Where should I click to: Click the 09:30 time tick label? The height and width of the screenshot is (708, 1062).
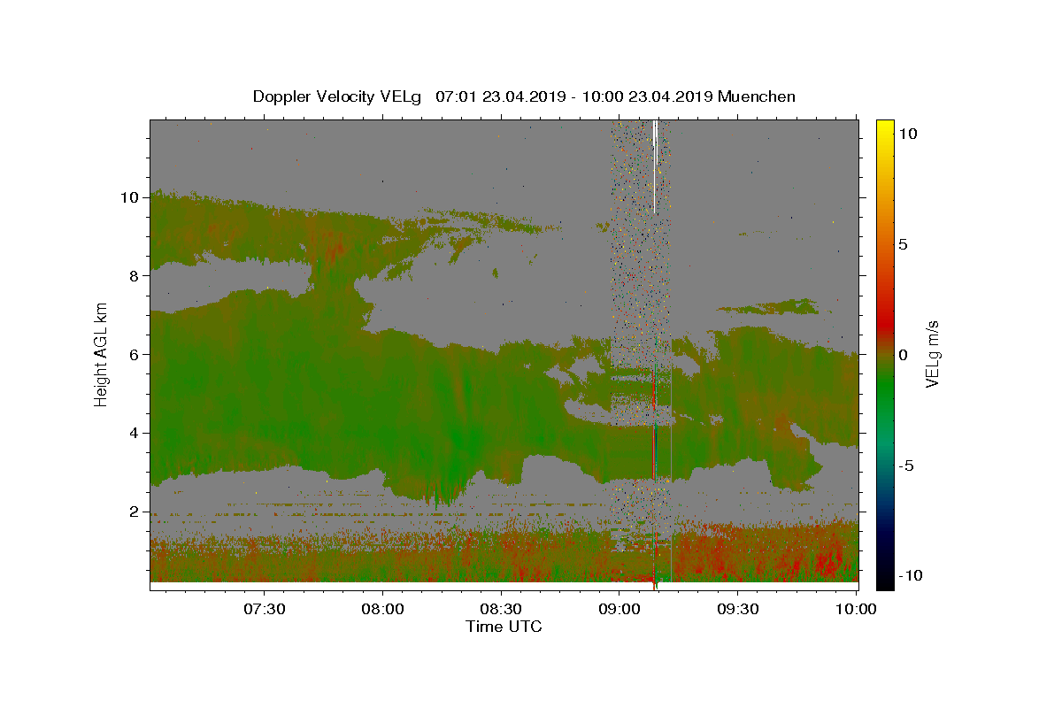[737, 609]
